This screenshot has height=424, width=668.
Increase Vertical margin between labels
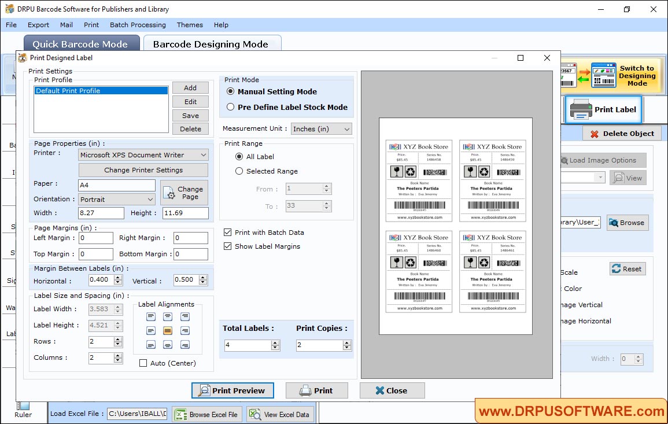pos(203,278)
